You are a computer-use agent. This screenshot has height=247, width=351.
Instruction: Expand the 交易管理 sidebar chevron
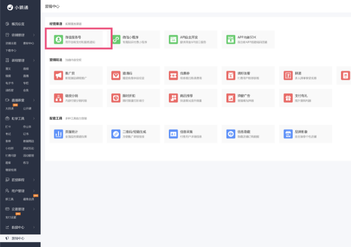click(x=34, y=209)
